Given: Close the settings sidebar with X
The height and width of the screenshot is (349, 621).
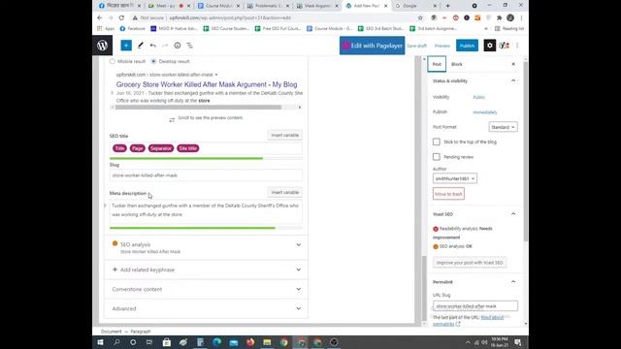Looking at the screenshot, I should click(x=513, y=64).
